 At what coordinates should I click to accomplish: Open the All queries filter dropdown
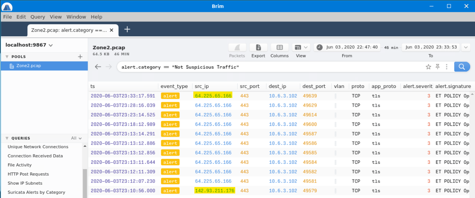point(76,138)
